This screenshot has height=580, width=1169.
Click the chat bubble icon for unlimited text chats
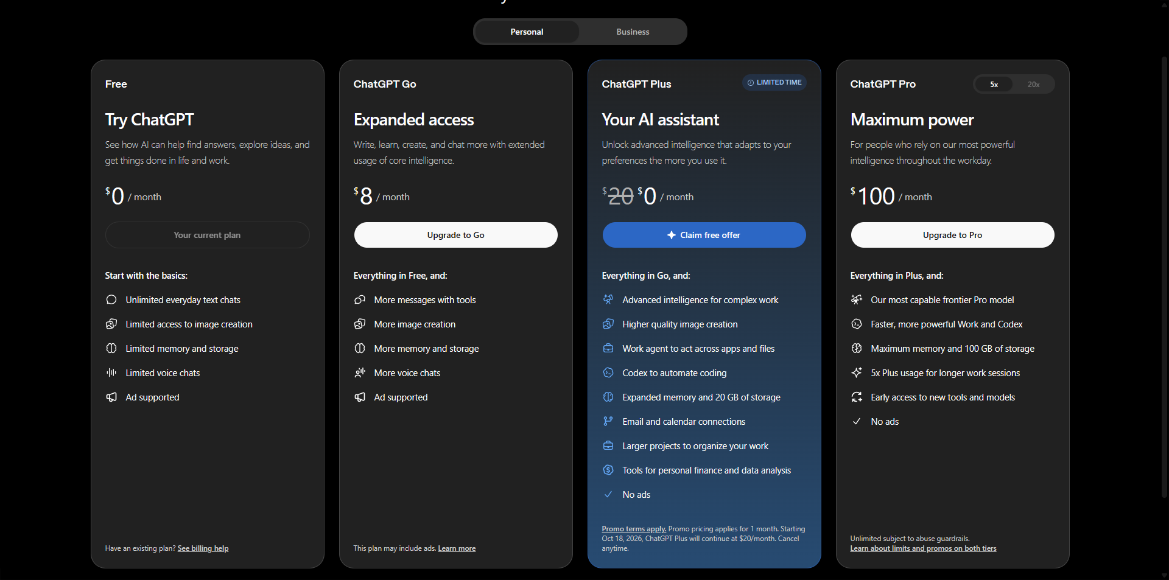pyautogui.click(x=111, y=299)
